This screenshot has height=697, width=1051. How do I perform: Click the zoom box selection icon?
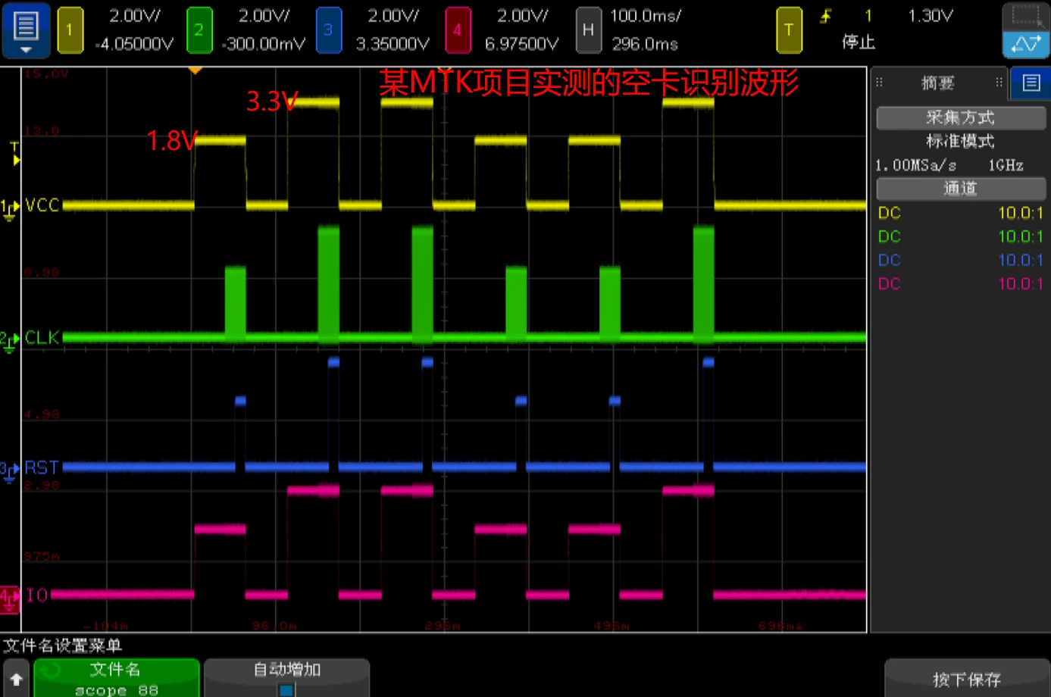point(1026,16)
